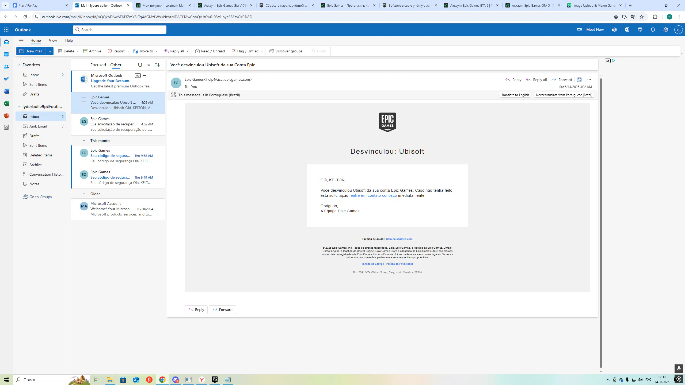The height and width of the screenshot is (385, 685).
Task: Open Apps icon in reading pane header
Action: [579, 80]
